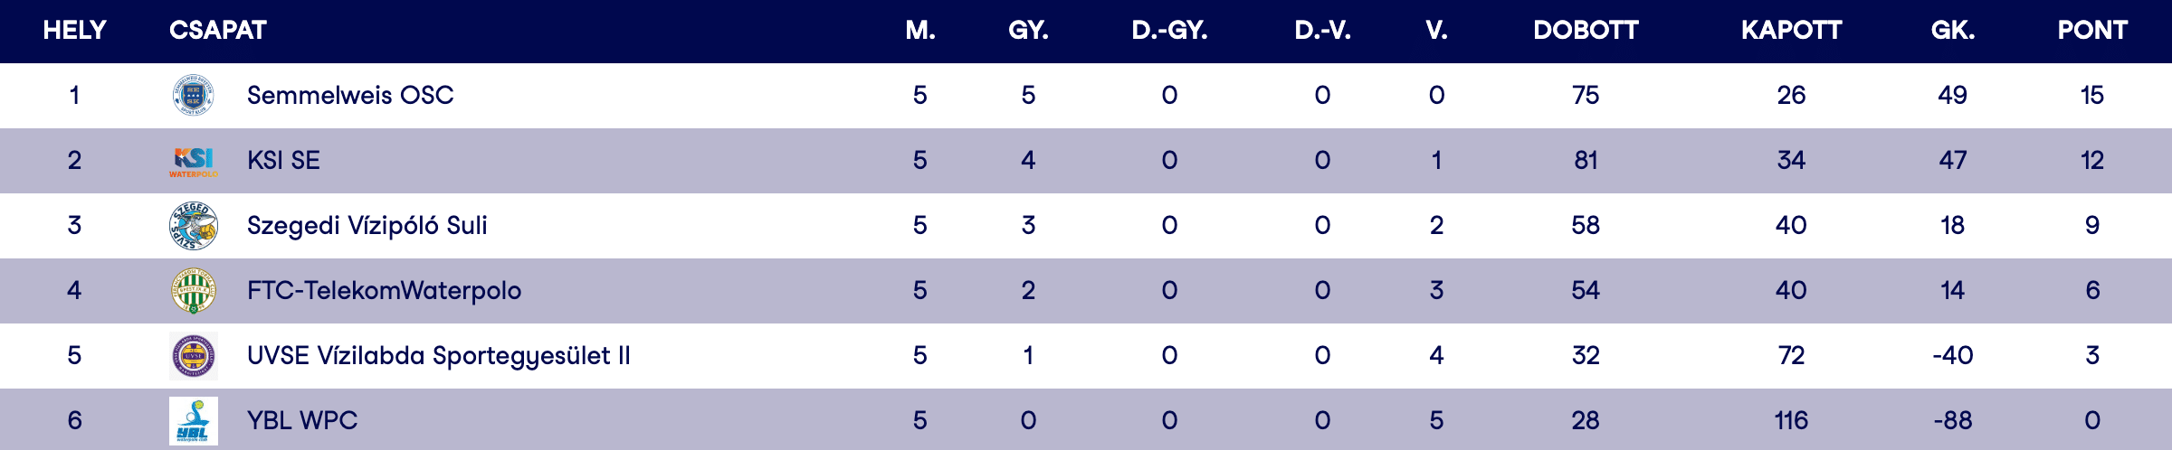Open the KSI SE team link

[283, 161]
